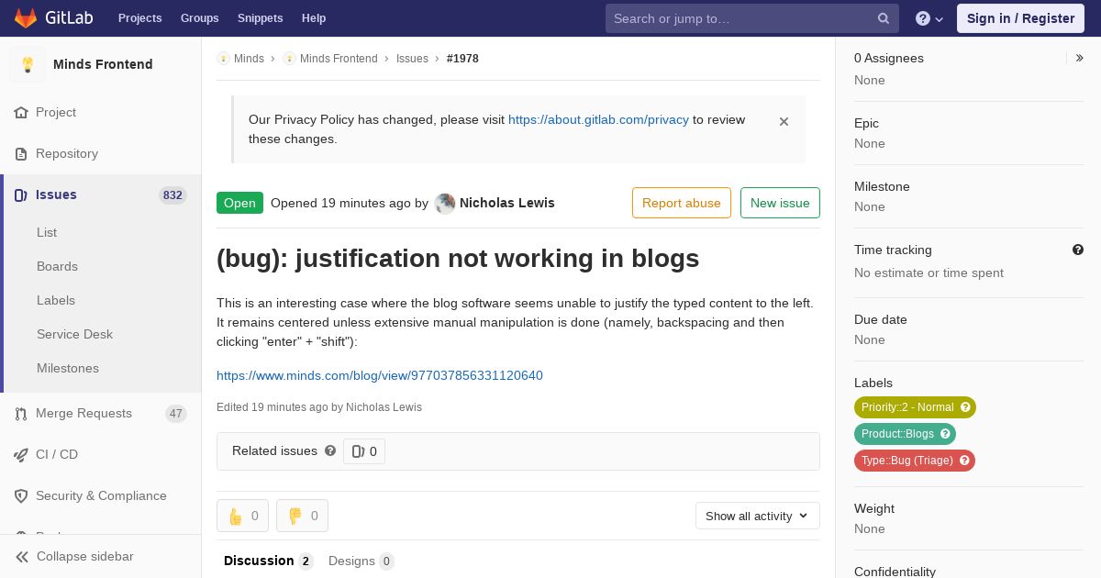The height and width of the screenshot is (578, 1101).
Task: Give a thumbs up reaction
Action: pyautogui.click(x=242, y=516)
